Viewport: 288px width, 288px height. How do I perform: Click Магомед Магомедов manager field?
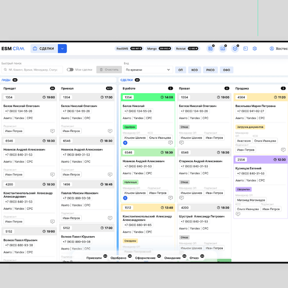tap(251, 200)
